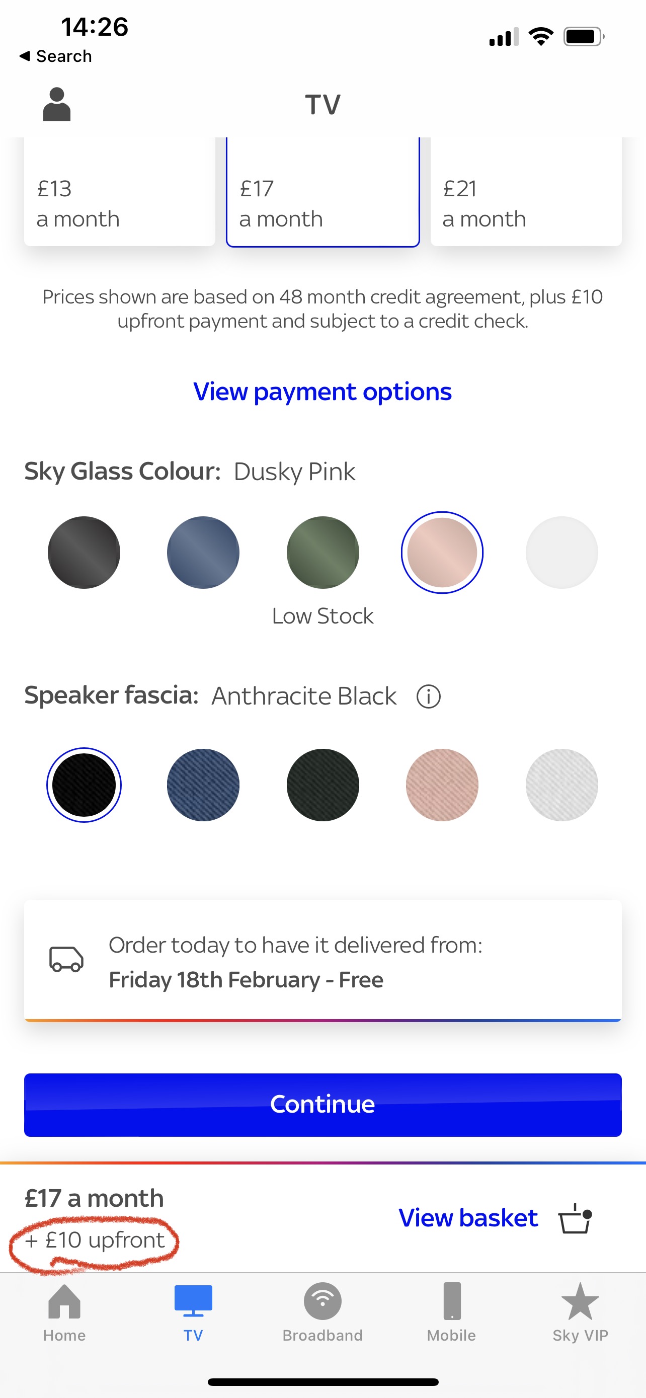This screenshot has height=1398, width=646.
Task: Choose the blue Sky Glass colour
Action: (x=203, y=553)
